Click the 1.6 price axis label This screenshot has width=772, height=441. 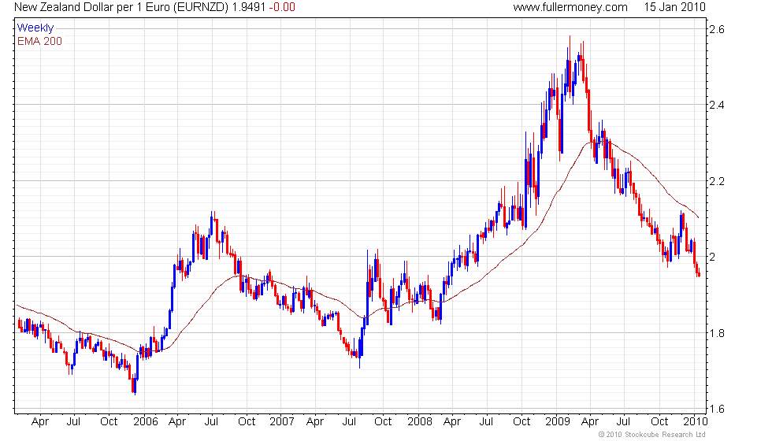[717, 409]
